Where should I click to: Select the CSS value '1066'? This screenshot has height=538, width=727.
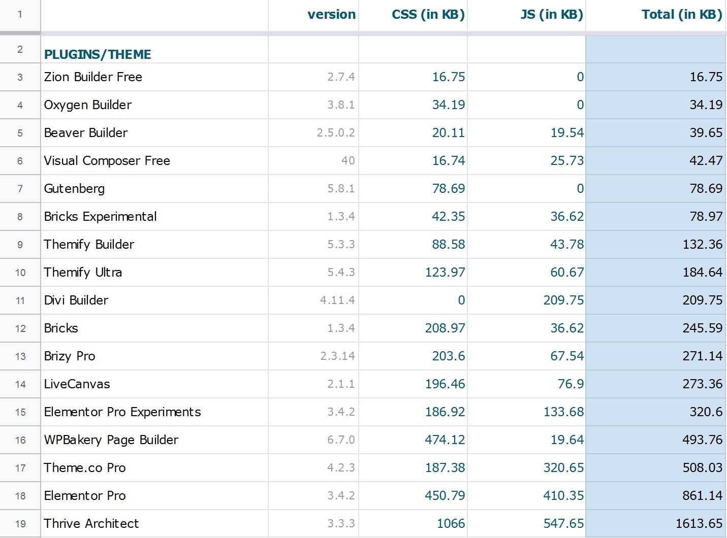tap(413, 524)
